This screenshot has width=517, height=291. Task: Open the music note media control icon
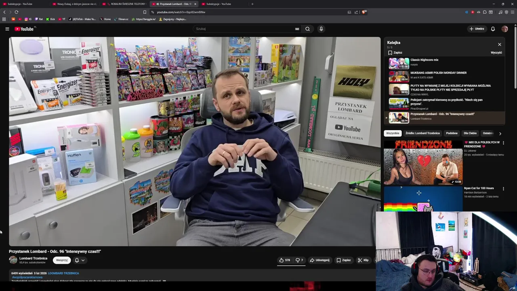(x=500, y=12)
